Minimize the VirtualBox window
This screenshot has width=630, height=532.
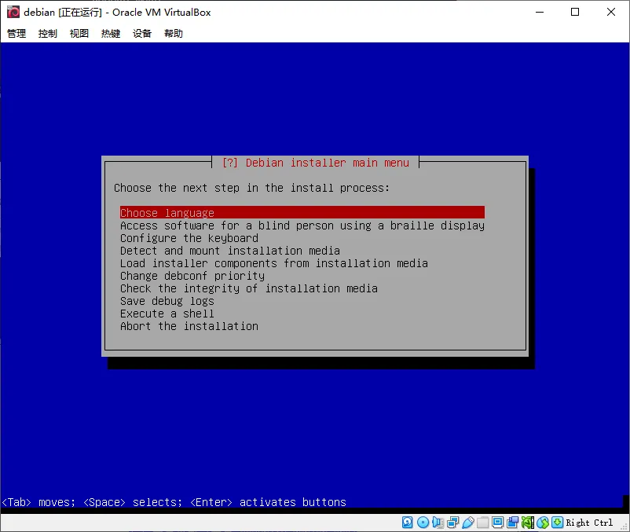[x=540, y=12]
